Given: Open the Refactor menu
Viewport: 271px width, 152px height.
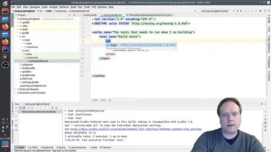Looking at the screenshot, I should [x=64, y=7].
